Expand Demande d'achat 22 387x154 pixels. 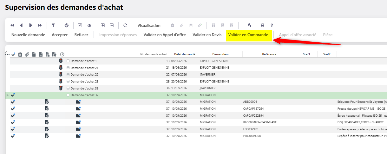pyautogui.click(x=68, y=75)
